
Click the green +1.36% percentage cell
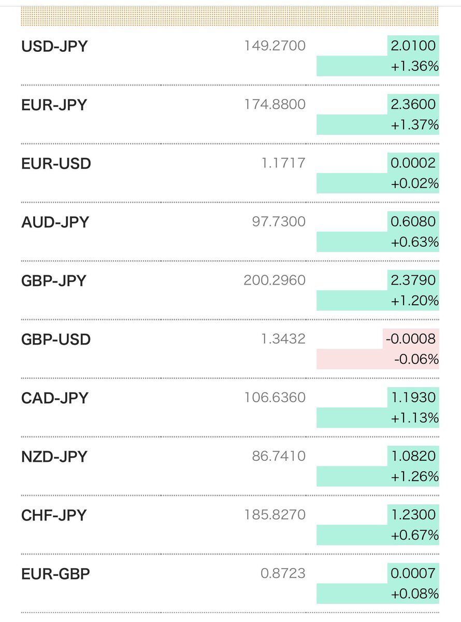(378, 66)
